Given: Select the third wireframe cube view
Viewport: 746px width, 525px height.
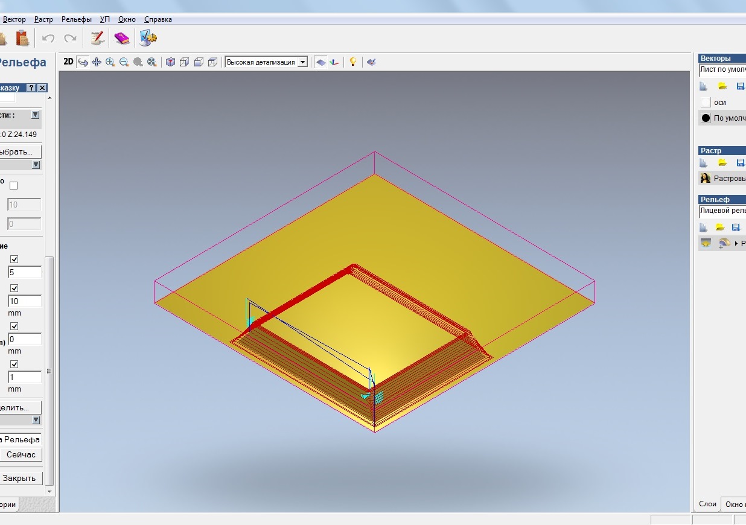Looking at the screenshot, I should click(199, 62).
